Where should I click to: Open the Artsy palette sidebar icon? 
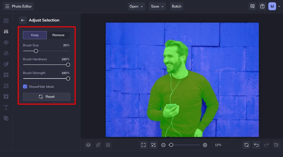coord(6,64)
